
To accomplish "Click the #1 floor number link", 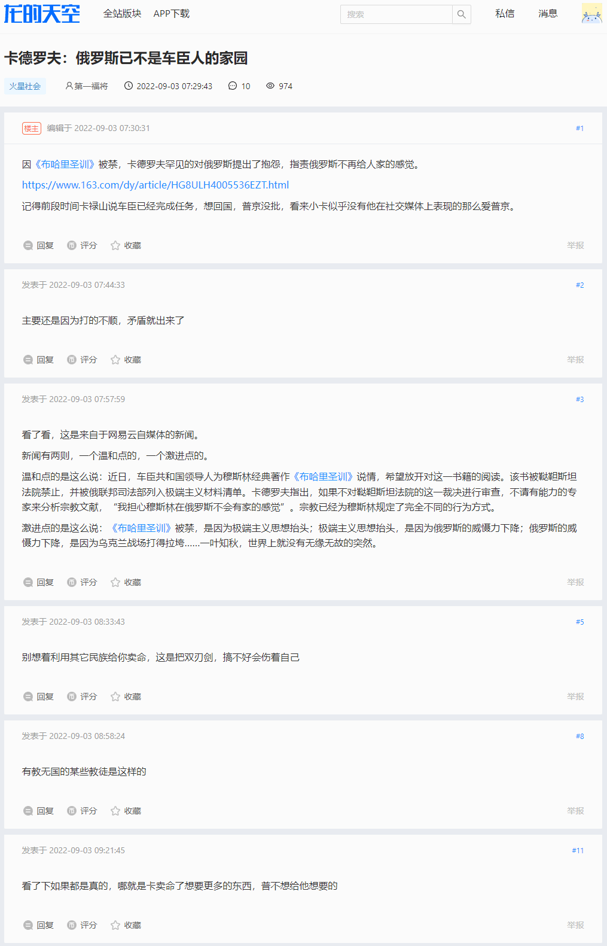I will click(579, 128).
